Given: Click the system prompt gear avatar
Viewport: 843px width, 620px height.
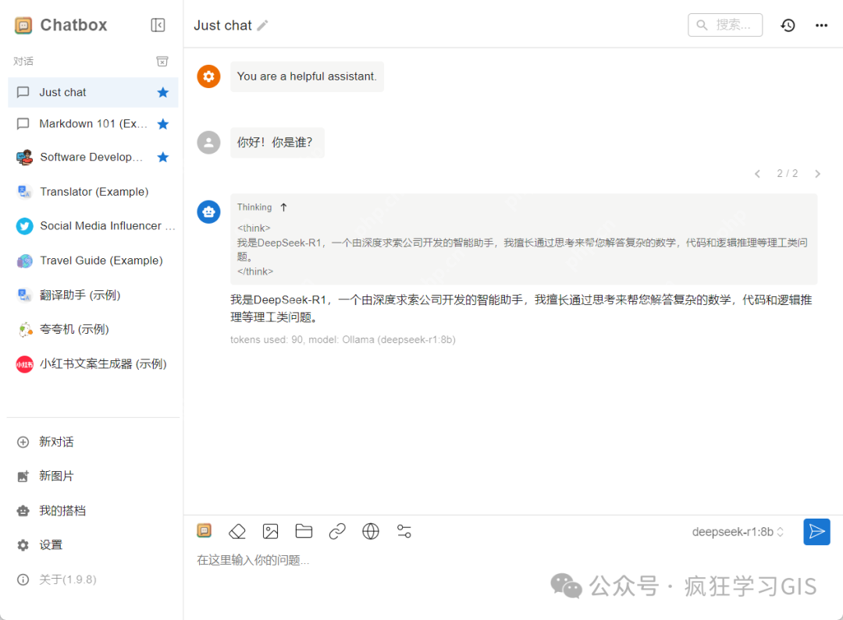Looking at the screenshot, I should [x=208, y=76].
